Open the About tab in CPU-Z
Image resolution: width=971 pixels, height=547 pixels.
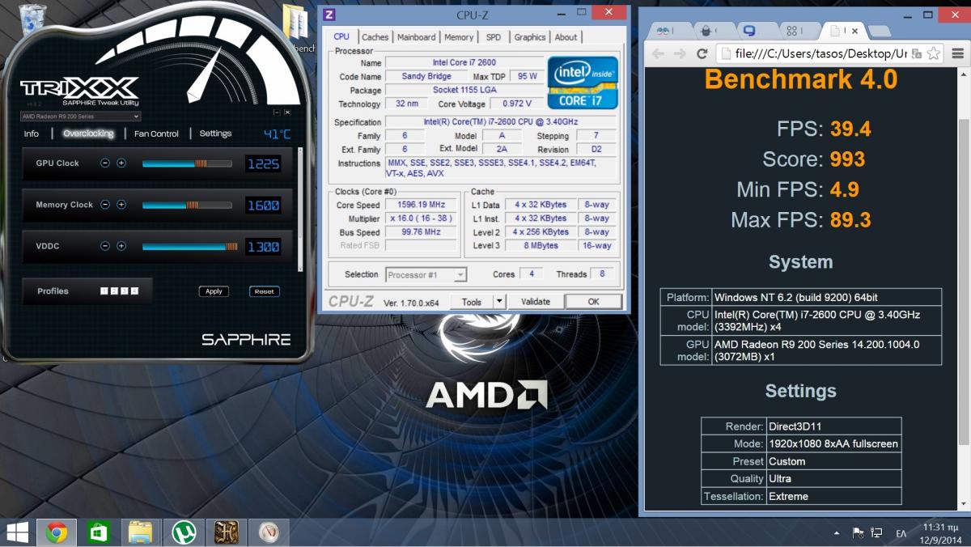(x=566, y=37)
